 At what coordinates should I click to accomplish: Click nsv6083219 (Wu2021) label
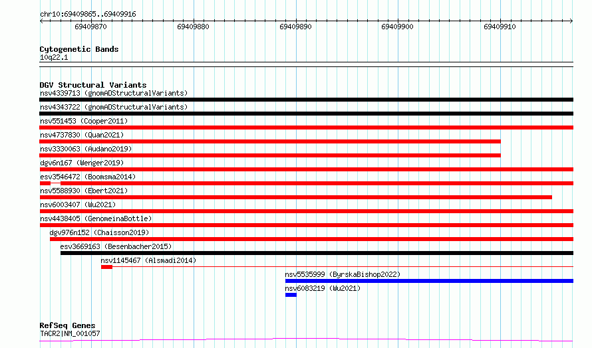(323, 288)
